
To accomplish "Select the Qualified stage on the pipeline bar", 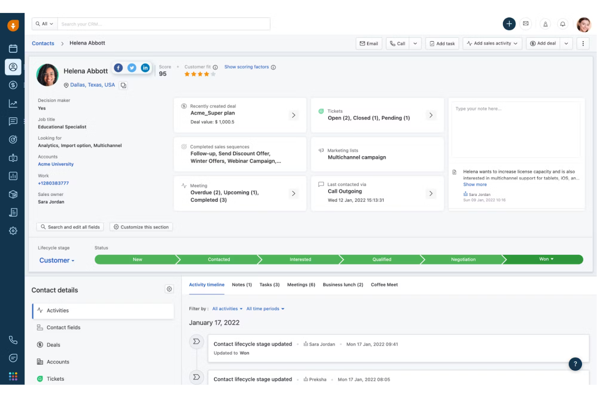I will pyautogui.click(x=381, y=259).
